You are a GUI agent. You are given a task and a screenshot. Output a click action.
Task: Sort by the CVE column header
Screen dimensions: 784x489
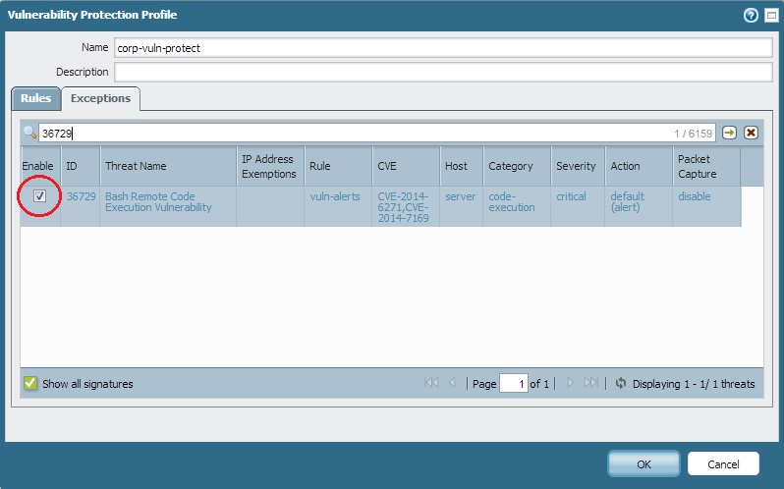tap(406, 166)
